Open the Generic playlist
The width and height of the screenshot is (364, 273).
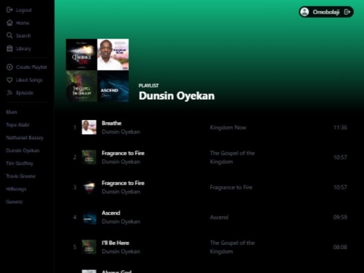tap(15, 202)
